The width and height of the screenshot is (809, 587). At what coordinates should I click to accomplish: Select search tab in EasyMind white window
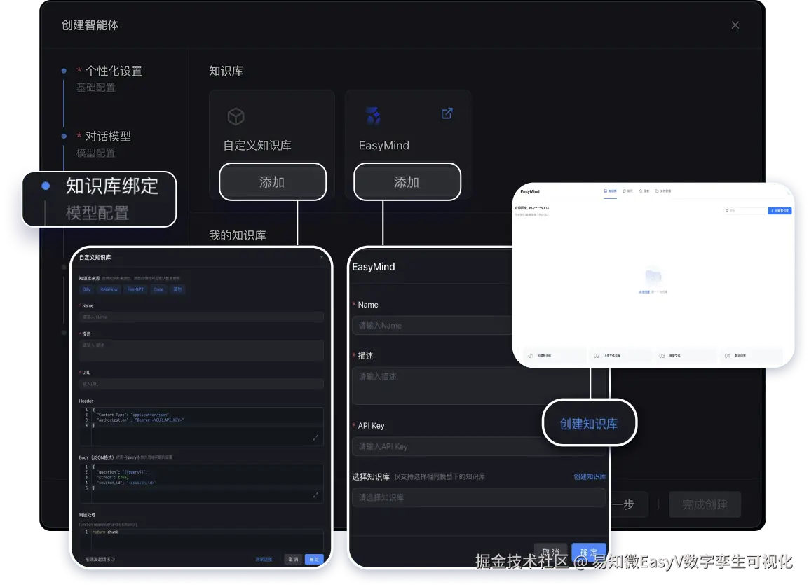pyautogui.click(x=644, y=191)
